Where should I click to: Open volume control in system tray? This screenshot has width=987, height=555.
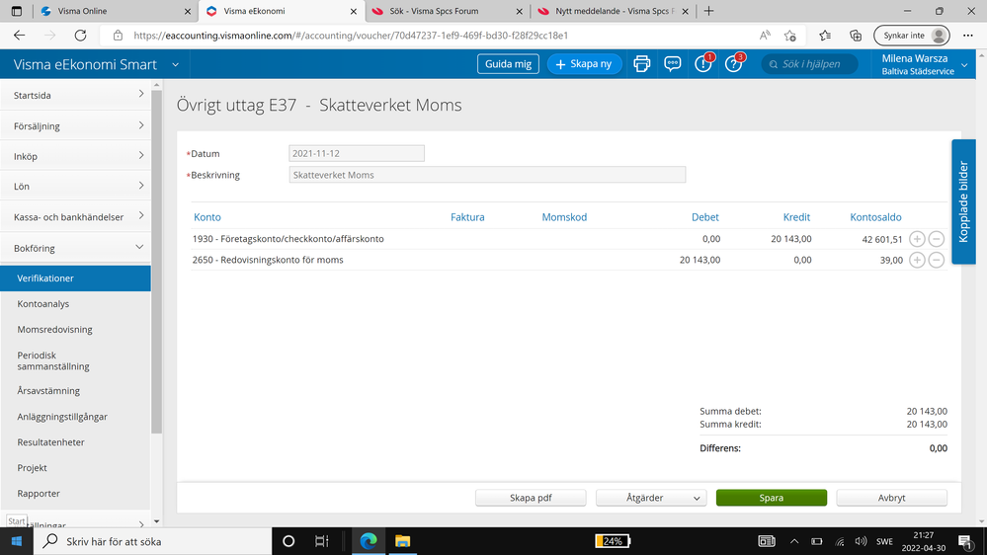pyautogui.click(x=861, y=541)
